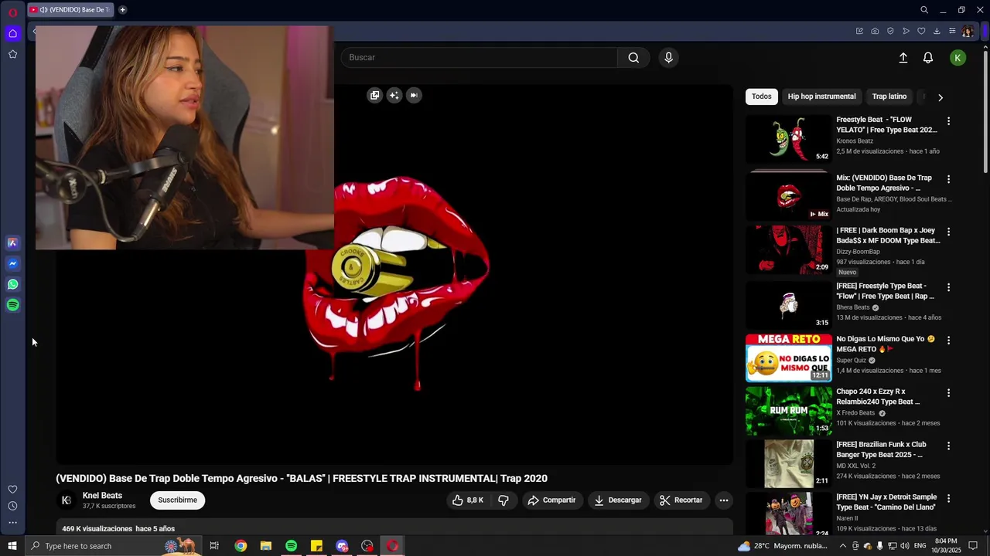Click the Descargar button
This screenshot has width=990, height=556.
click(617, 500)
